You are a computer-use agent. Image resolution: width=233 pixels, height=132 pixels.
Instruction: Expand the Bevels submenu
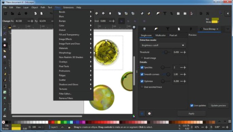(x=73, y=12)
